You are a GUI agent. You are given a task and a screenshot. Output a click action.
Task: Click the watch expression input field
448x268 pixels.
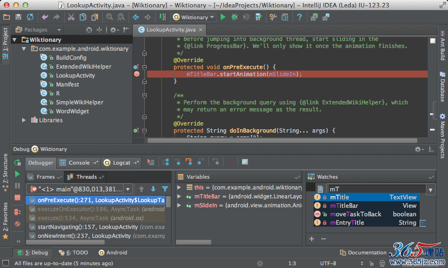coord(377,189)
